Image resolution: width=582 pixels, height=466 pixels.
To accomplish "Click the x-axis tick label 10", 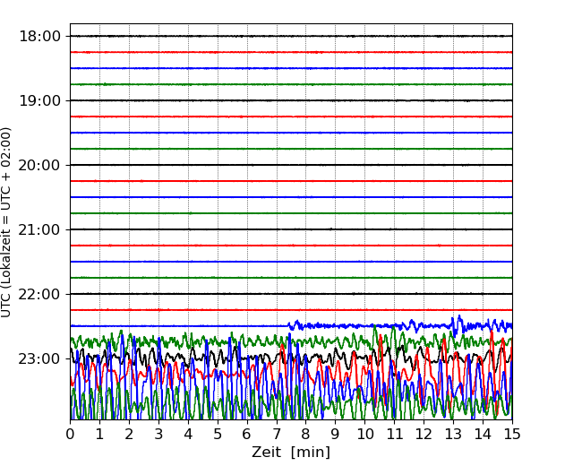I will coord(364,434).
